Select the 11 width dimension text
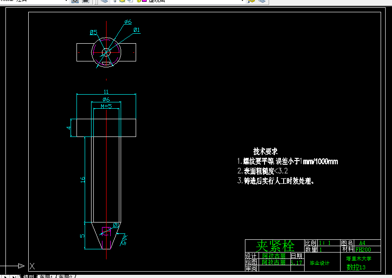This screenshot has width=392, height=278. [x=106, y=91]
